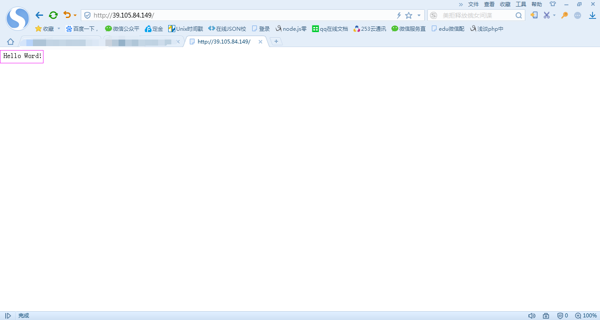
Task: Expand the 收藏 favorites dropdown
Action: click(58, 29)
